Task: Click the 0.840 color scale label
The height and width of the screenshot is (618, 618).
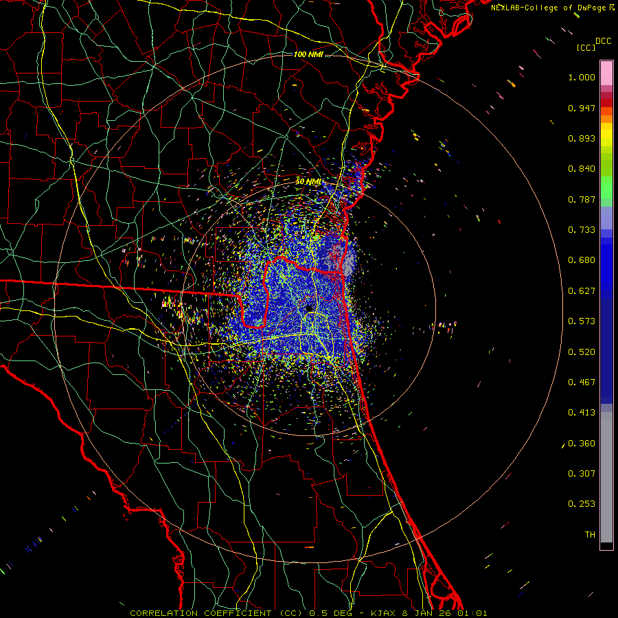Action: (x=582, y=169)
